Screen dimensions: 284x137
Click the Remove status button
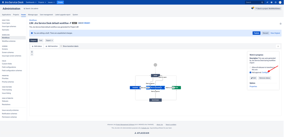[x=265, y=78]
